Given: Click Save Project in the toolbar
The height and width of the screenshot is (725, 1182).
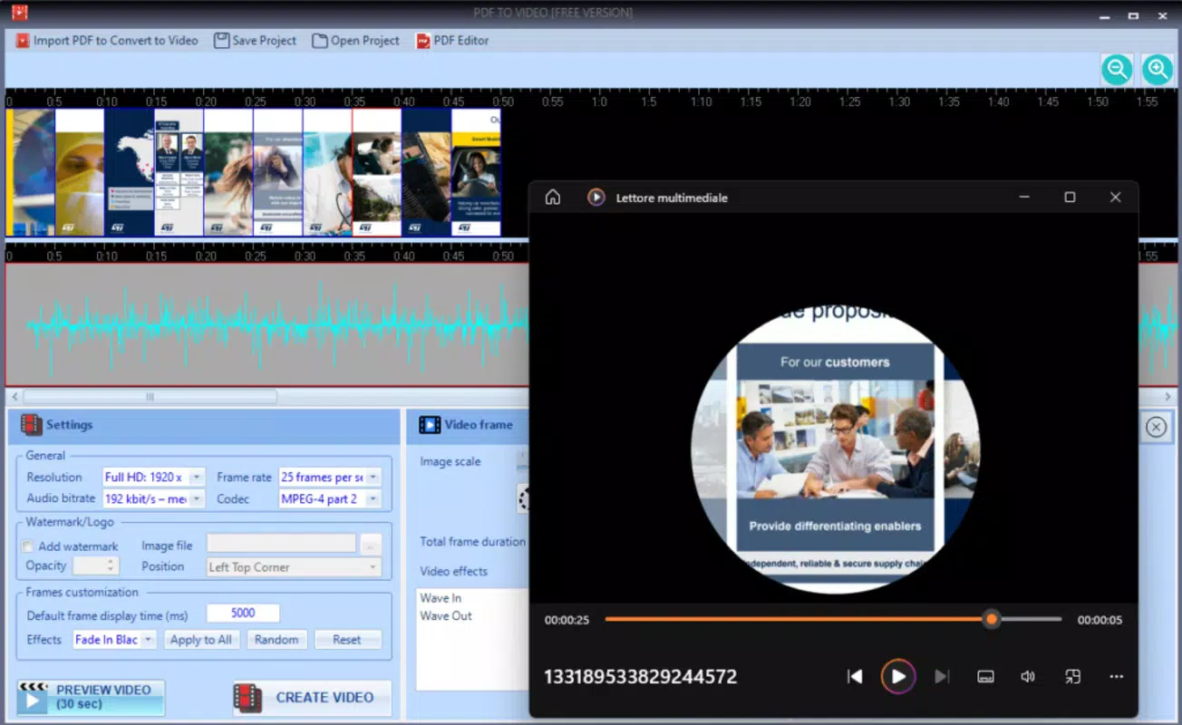Looking at the screenshot, I should pyautogui.click(x=255, y=41).
